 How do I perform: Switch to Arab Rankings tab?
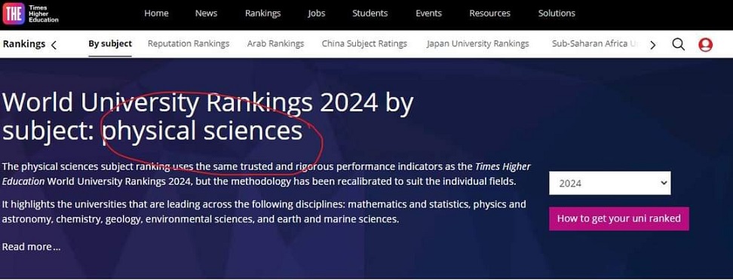click(x=276, y=44)
